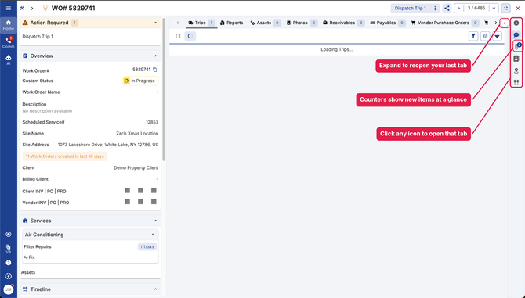This screenshot has height=298, width=525.
Task: Click the V3 icon in left sidebar
Action: [9, 249]
